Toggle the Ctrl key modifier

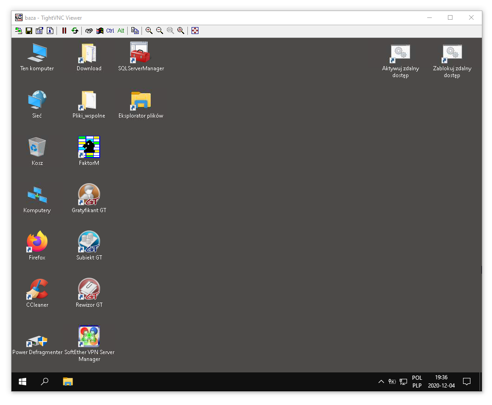coord(110,31)
